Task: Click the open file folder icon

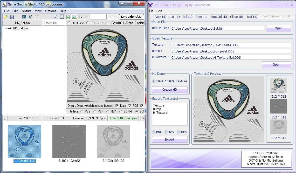Action: [5, 17]
